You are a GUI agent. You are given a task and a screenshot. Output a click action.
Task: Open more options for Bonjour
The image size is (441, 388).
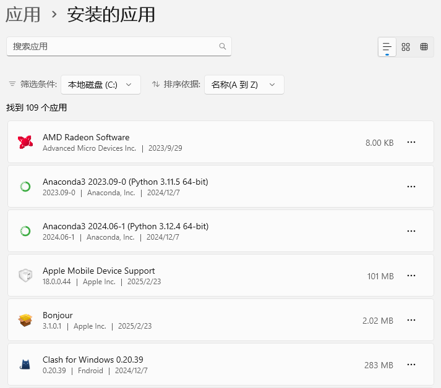(411, 320)
